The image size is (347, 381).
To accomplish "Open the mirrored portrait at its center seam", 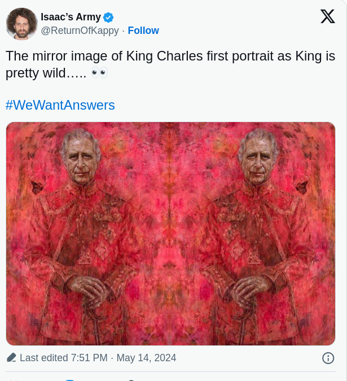I will [170, 233].
